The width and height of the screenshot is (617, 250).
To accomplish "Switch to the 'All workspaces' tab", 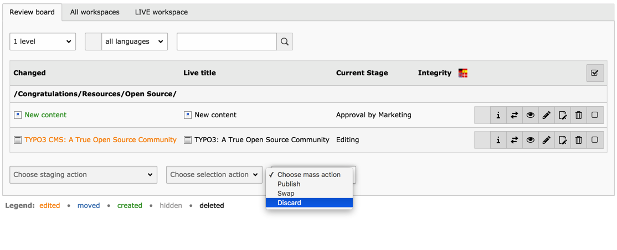I will click(x=95, y=12).
